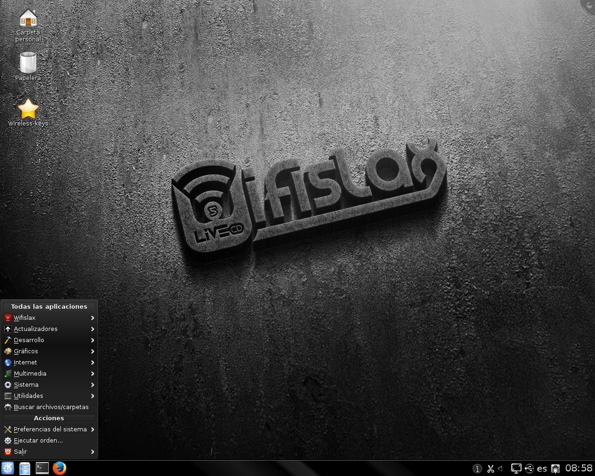
Task: Expand the Salir submenu
Action: pos(49,452)
